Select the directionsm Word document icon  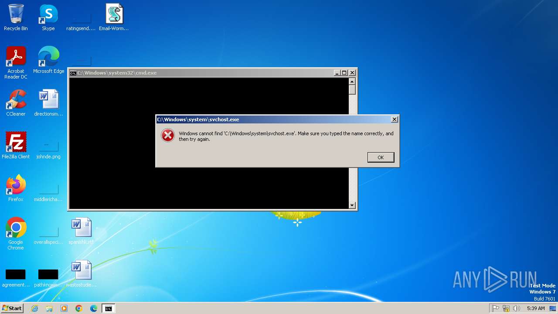48,103
